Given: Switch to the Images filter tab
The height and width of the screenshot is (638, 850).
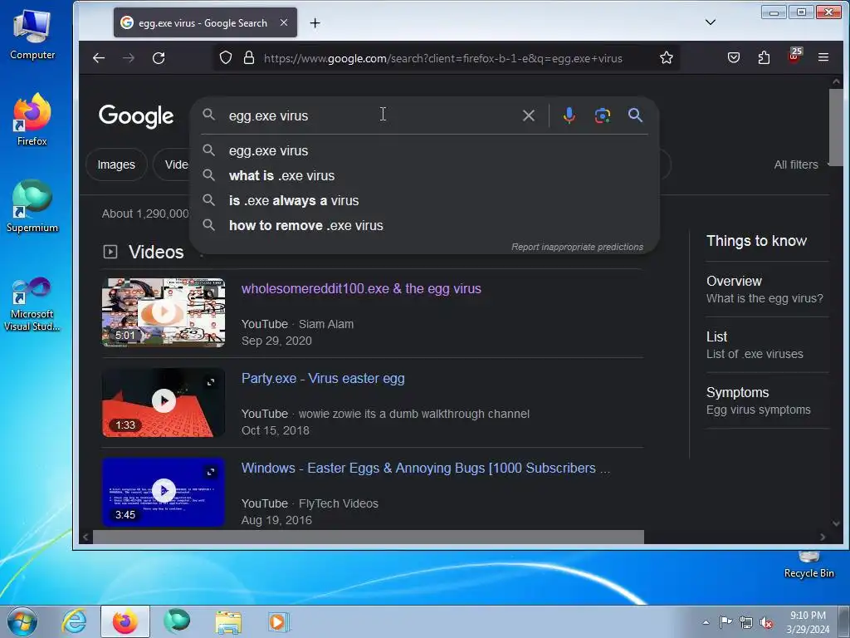Looking at the screenshot, I should click(116, 164).
